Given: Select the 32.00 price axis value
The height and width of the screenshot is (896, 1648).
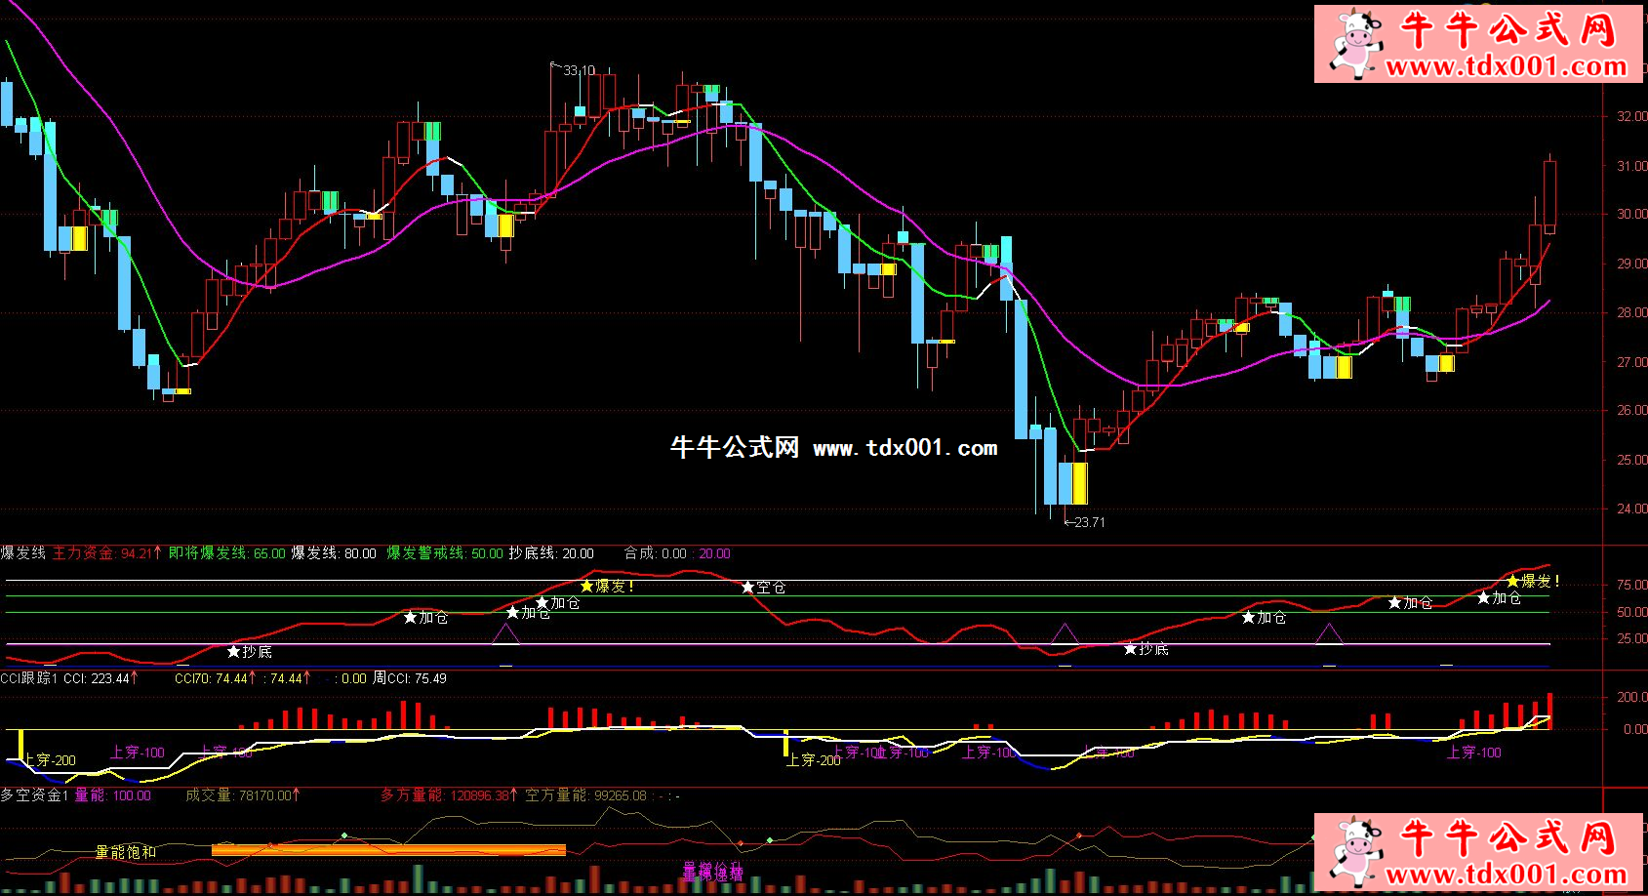Looking at the screenshot, I should [x=1631, y=116].
